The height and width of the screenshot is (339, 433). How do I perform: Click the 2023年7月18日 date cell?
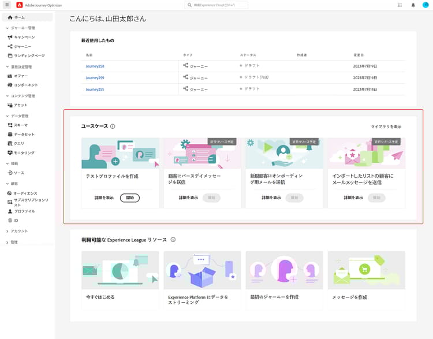[365, 90]
